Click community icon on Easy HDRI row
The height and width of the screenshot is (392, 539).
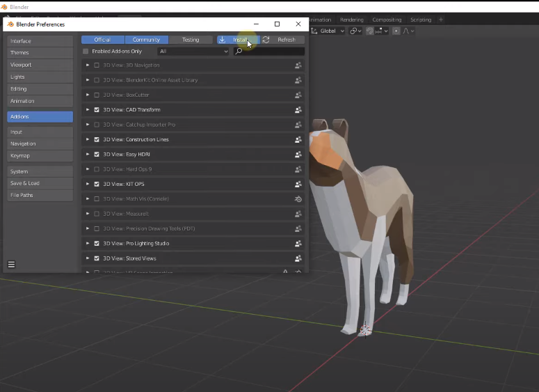298,154
